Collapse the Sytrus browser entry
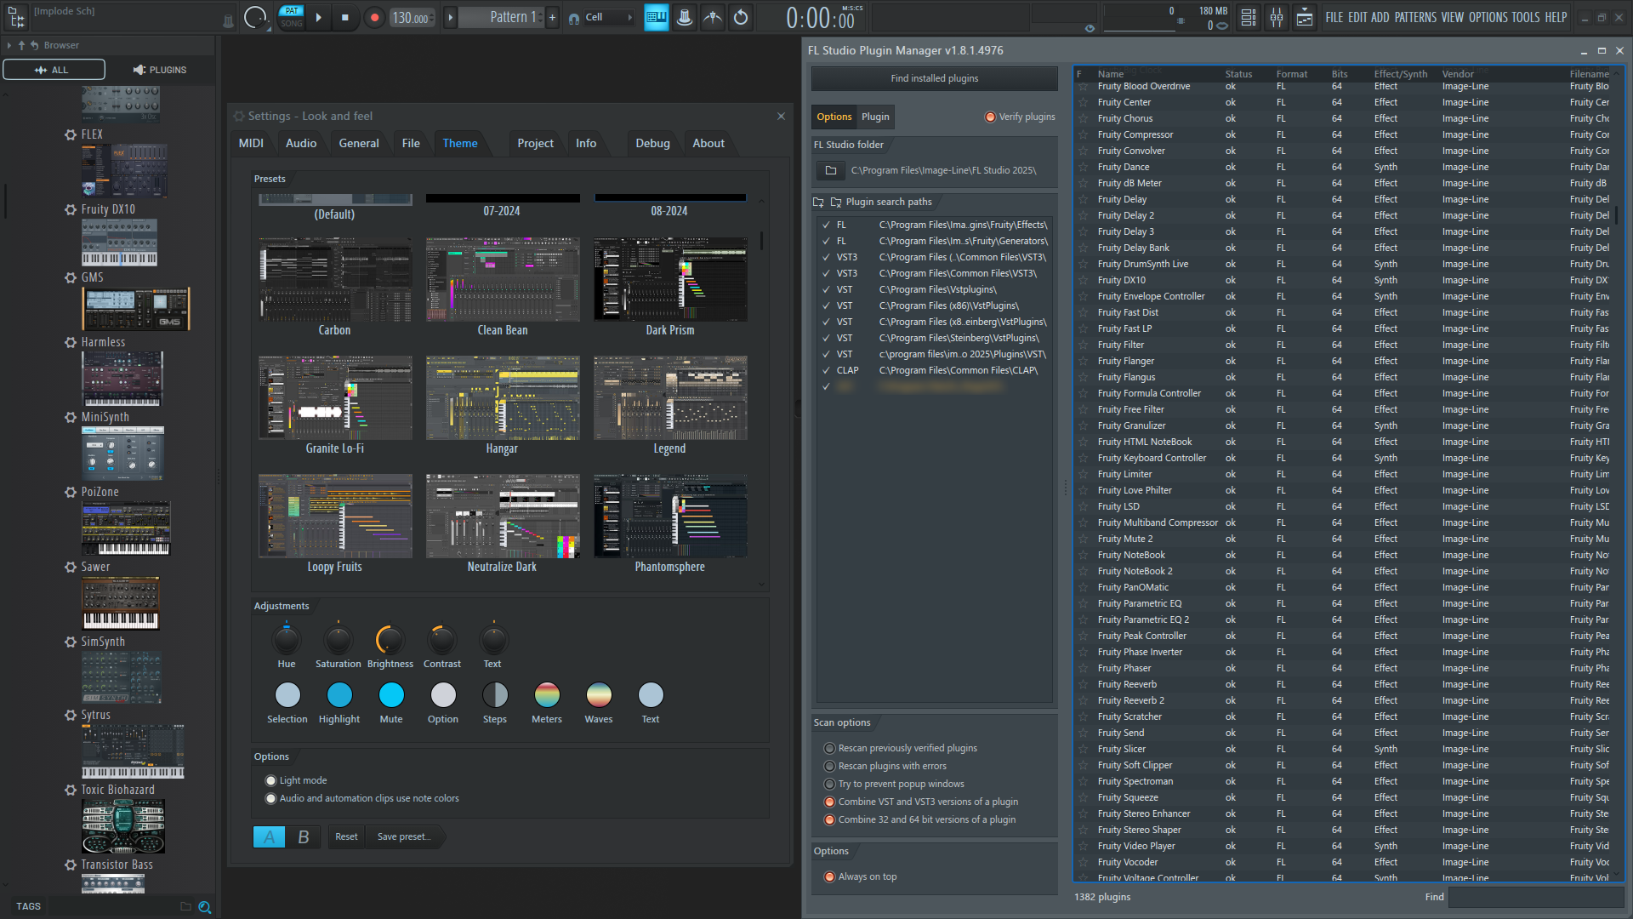The height and width of the screenshot is (919, 1633). pyautogui.click(x=71, y=715)
